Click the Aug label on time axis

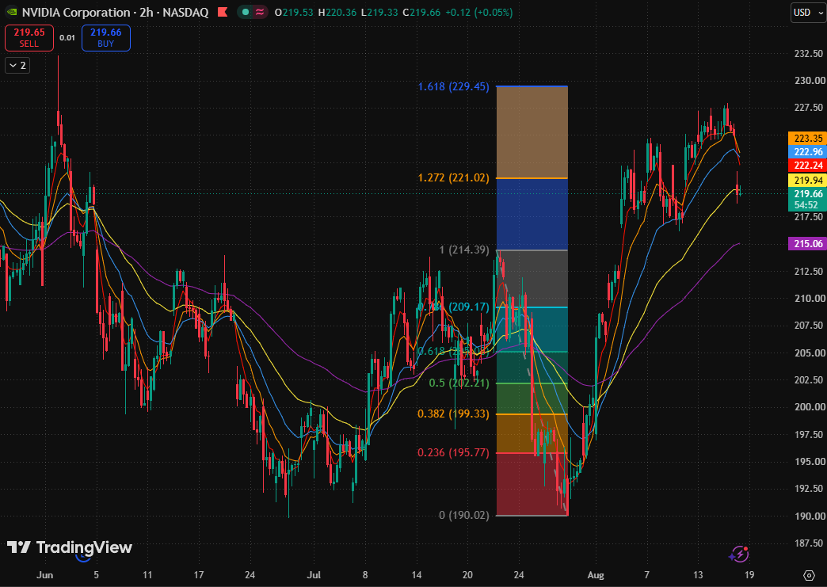pos(596,575)
